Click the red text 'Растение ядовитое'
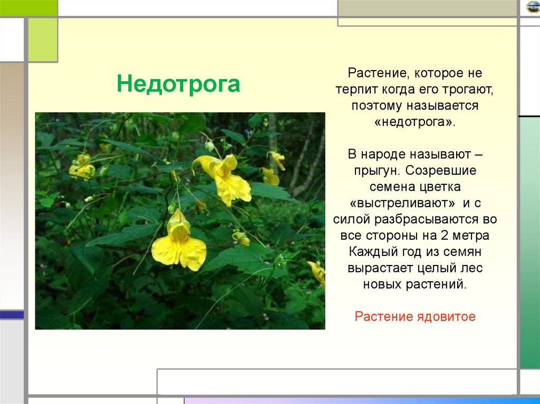540x404 pixels. (415, 316)
